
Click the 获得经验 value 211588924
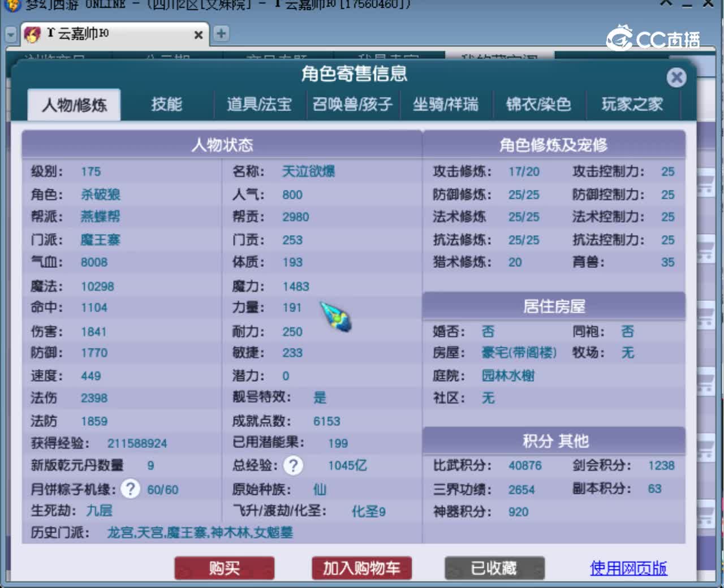coord(137,443)
